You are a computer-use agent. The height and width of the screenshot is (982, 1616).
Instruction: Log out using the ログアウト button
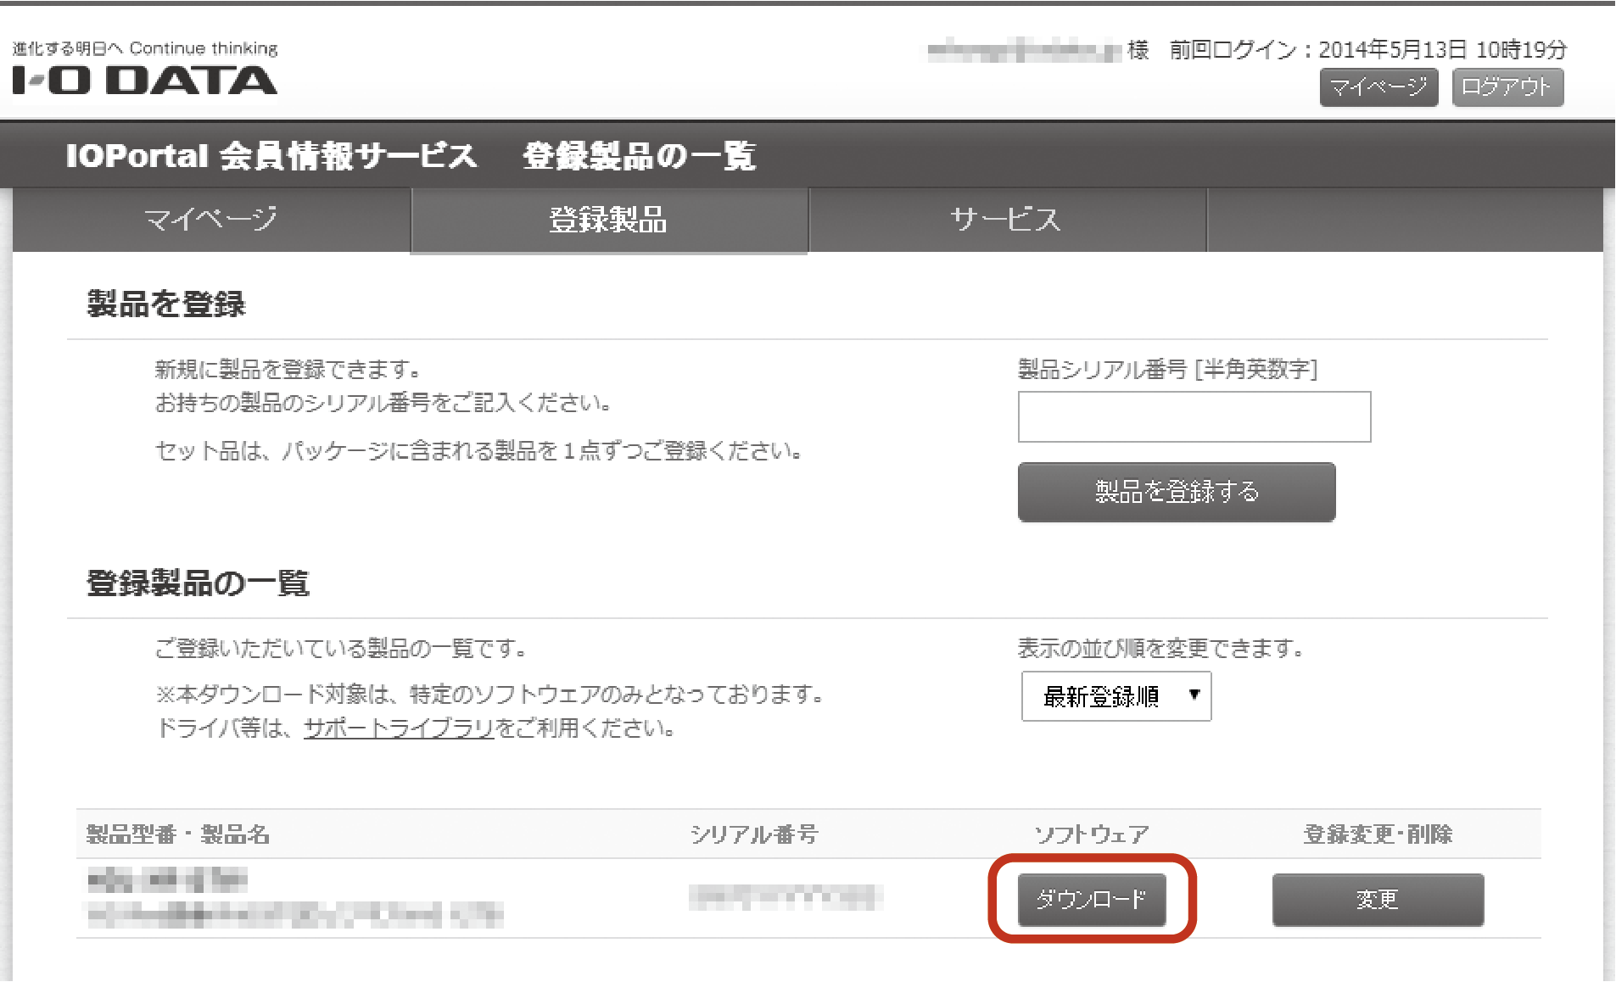(1507, 87)
